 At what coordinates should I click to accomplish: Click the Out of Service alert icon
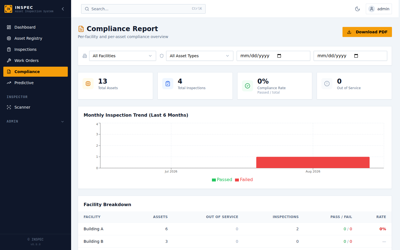(x=327, y=84)
